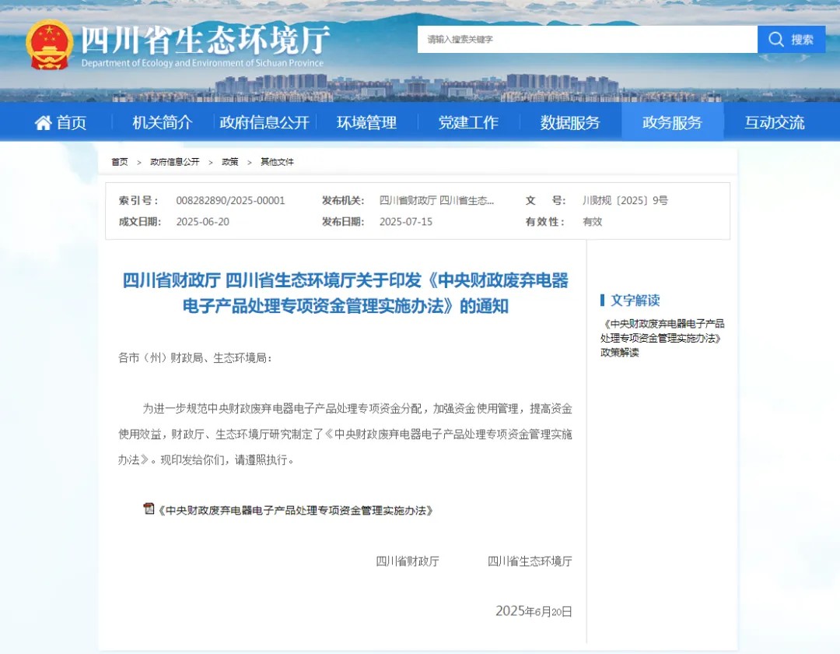Image resolution: width=840 pixels, height=654 pixels.
Task: Click the 文号 label
Action: coord(545,201)
